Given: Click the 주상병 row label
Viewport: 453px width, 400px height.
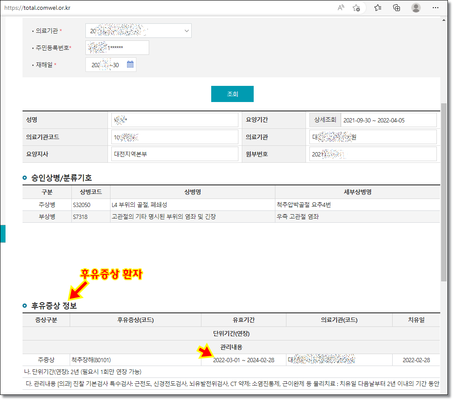Looking at the screenshot, I should 47,205.
